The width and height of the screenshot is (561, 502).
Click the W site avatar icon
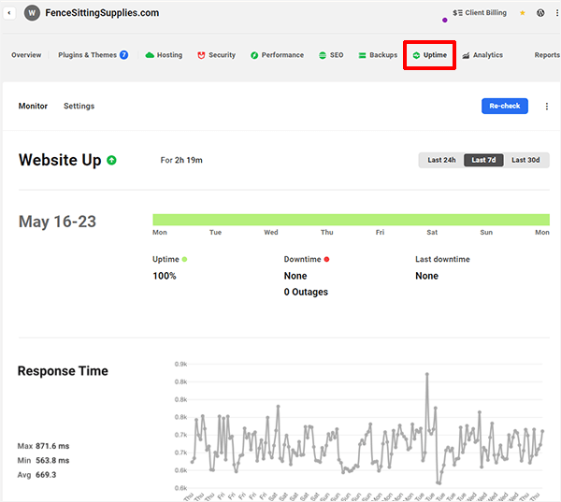click(x=32, y=14)
